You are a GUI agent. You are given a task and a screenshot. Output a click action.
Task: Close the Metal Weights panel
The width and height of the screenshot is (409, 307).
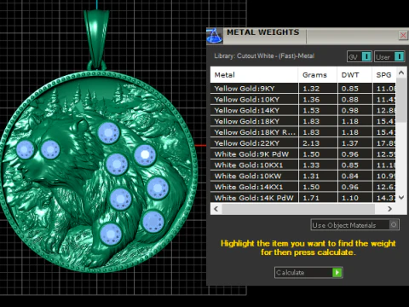coord(403,35)
